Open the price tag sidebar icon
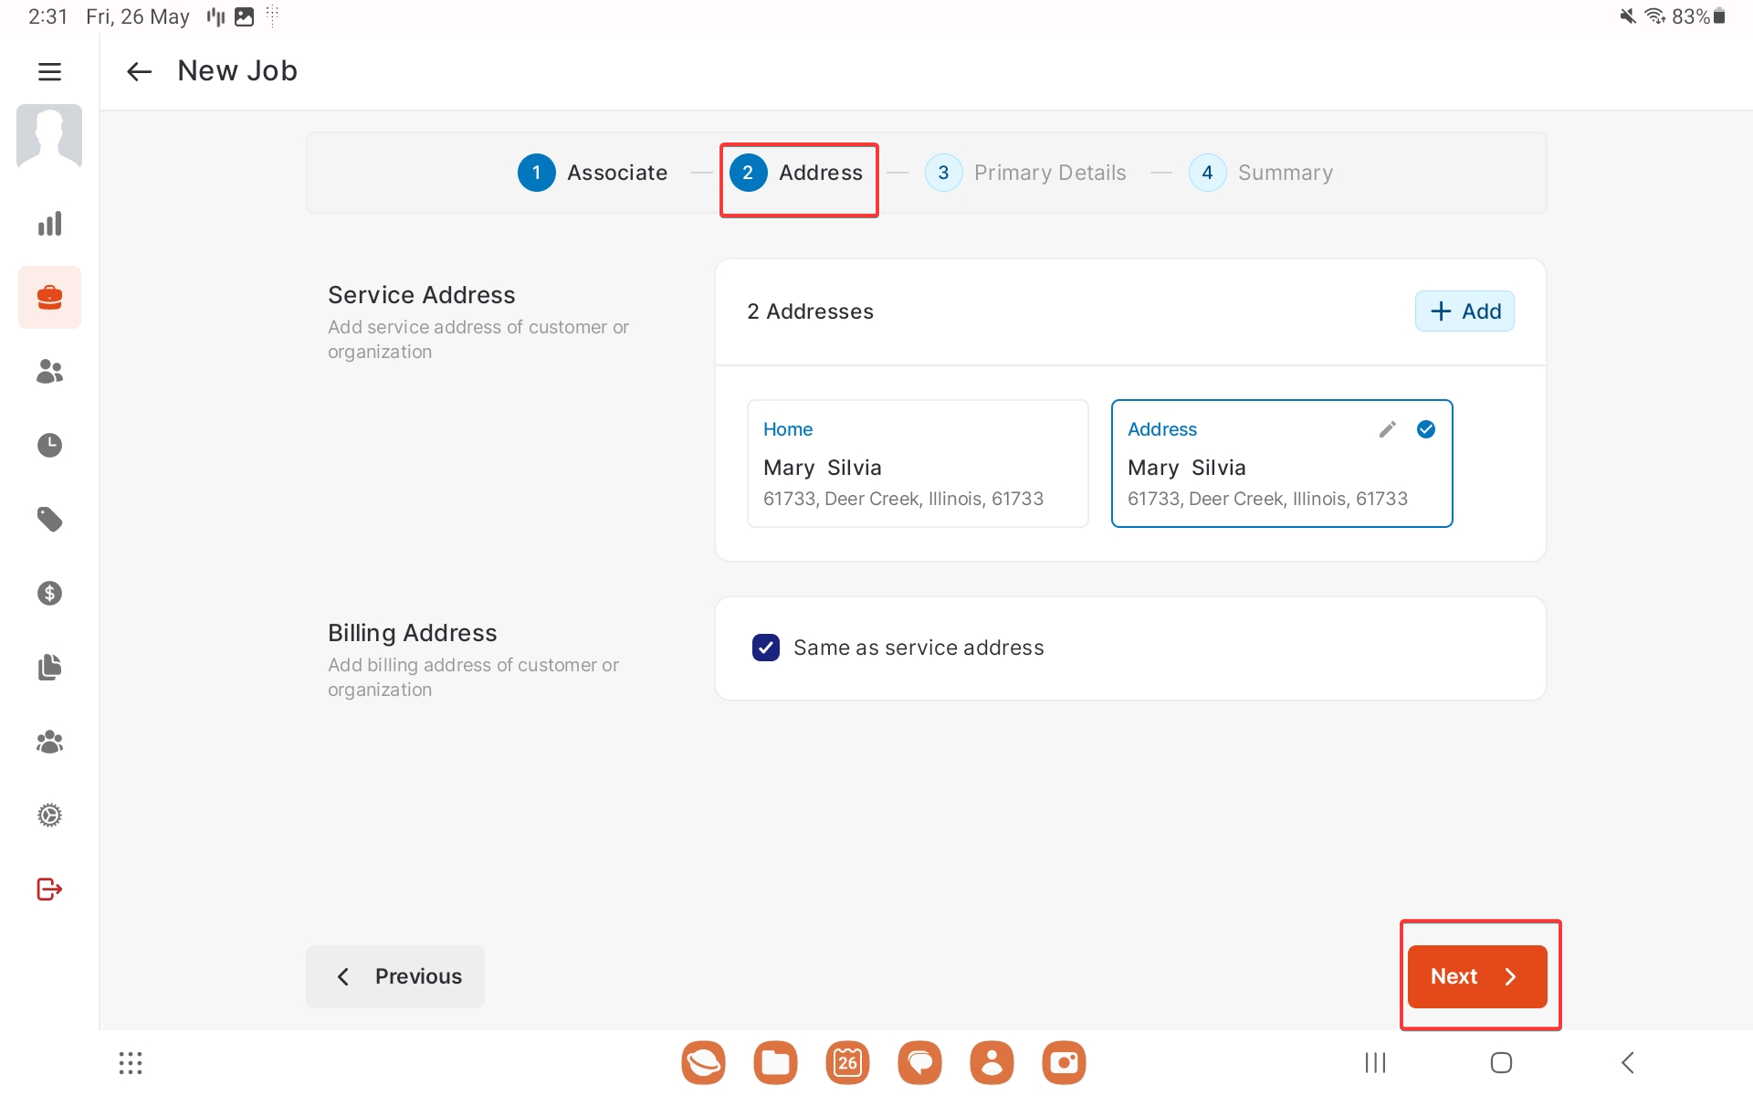This screenshot has width=1753, height=1096. coord(49,520)
